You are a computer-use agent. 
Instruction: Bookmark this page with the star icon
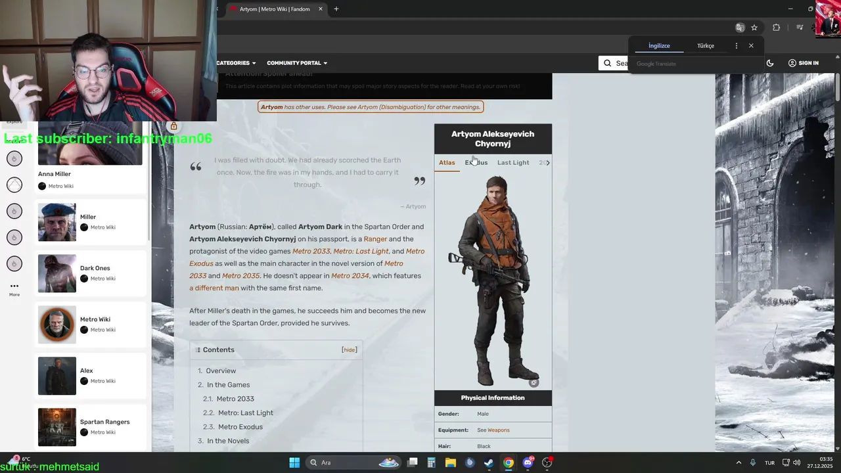tap(754, 28)
